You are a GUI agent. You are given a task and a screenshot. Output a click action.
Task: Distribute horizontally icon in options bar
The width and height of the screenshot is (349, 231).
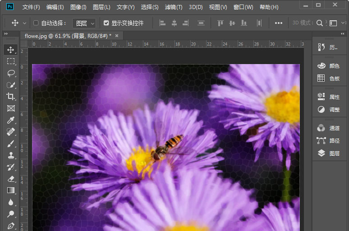click(259, 23)
